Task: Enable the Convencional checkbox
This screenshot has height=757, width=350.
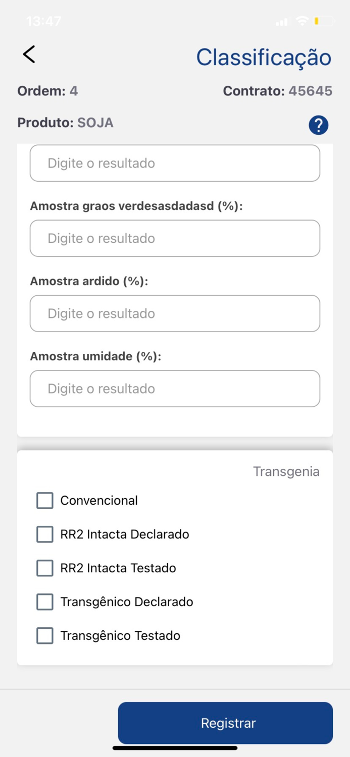Action: [x=44, y=500]
